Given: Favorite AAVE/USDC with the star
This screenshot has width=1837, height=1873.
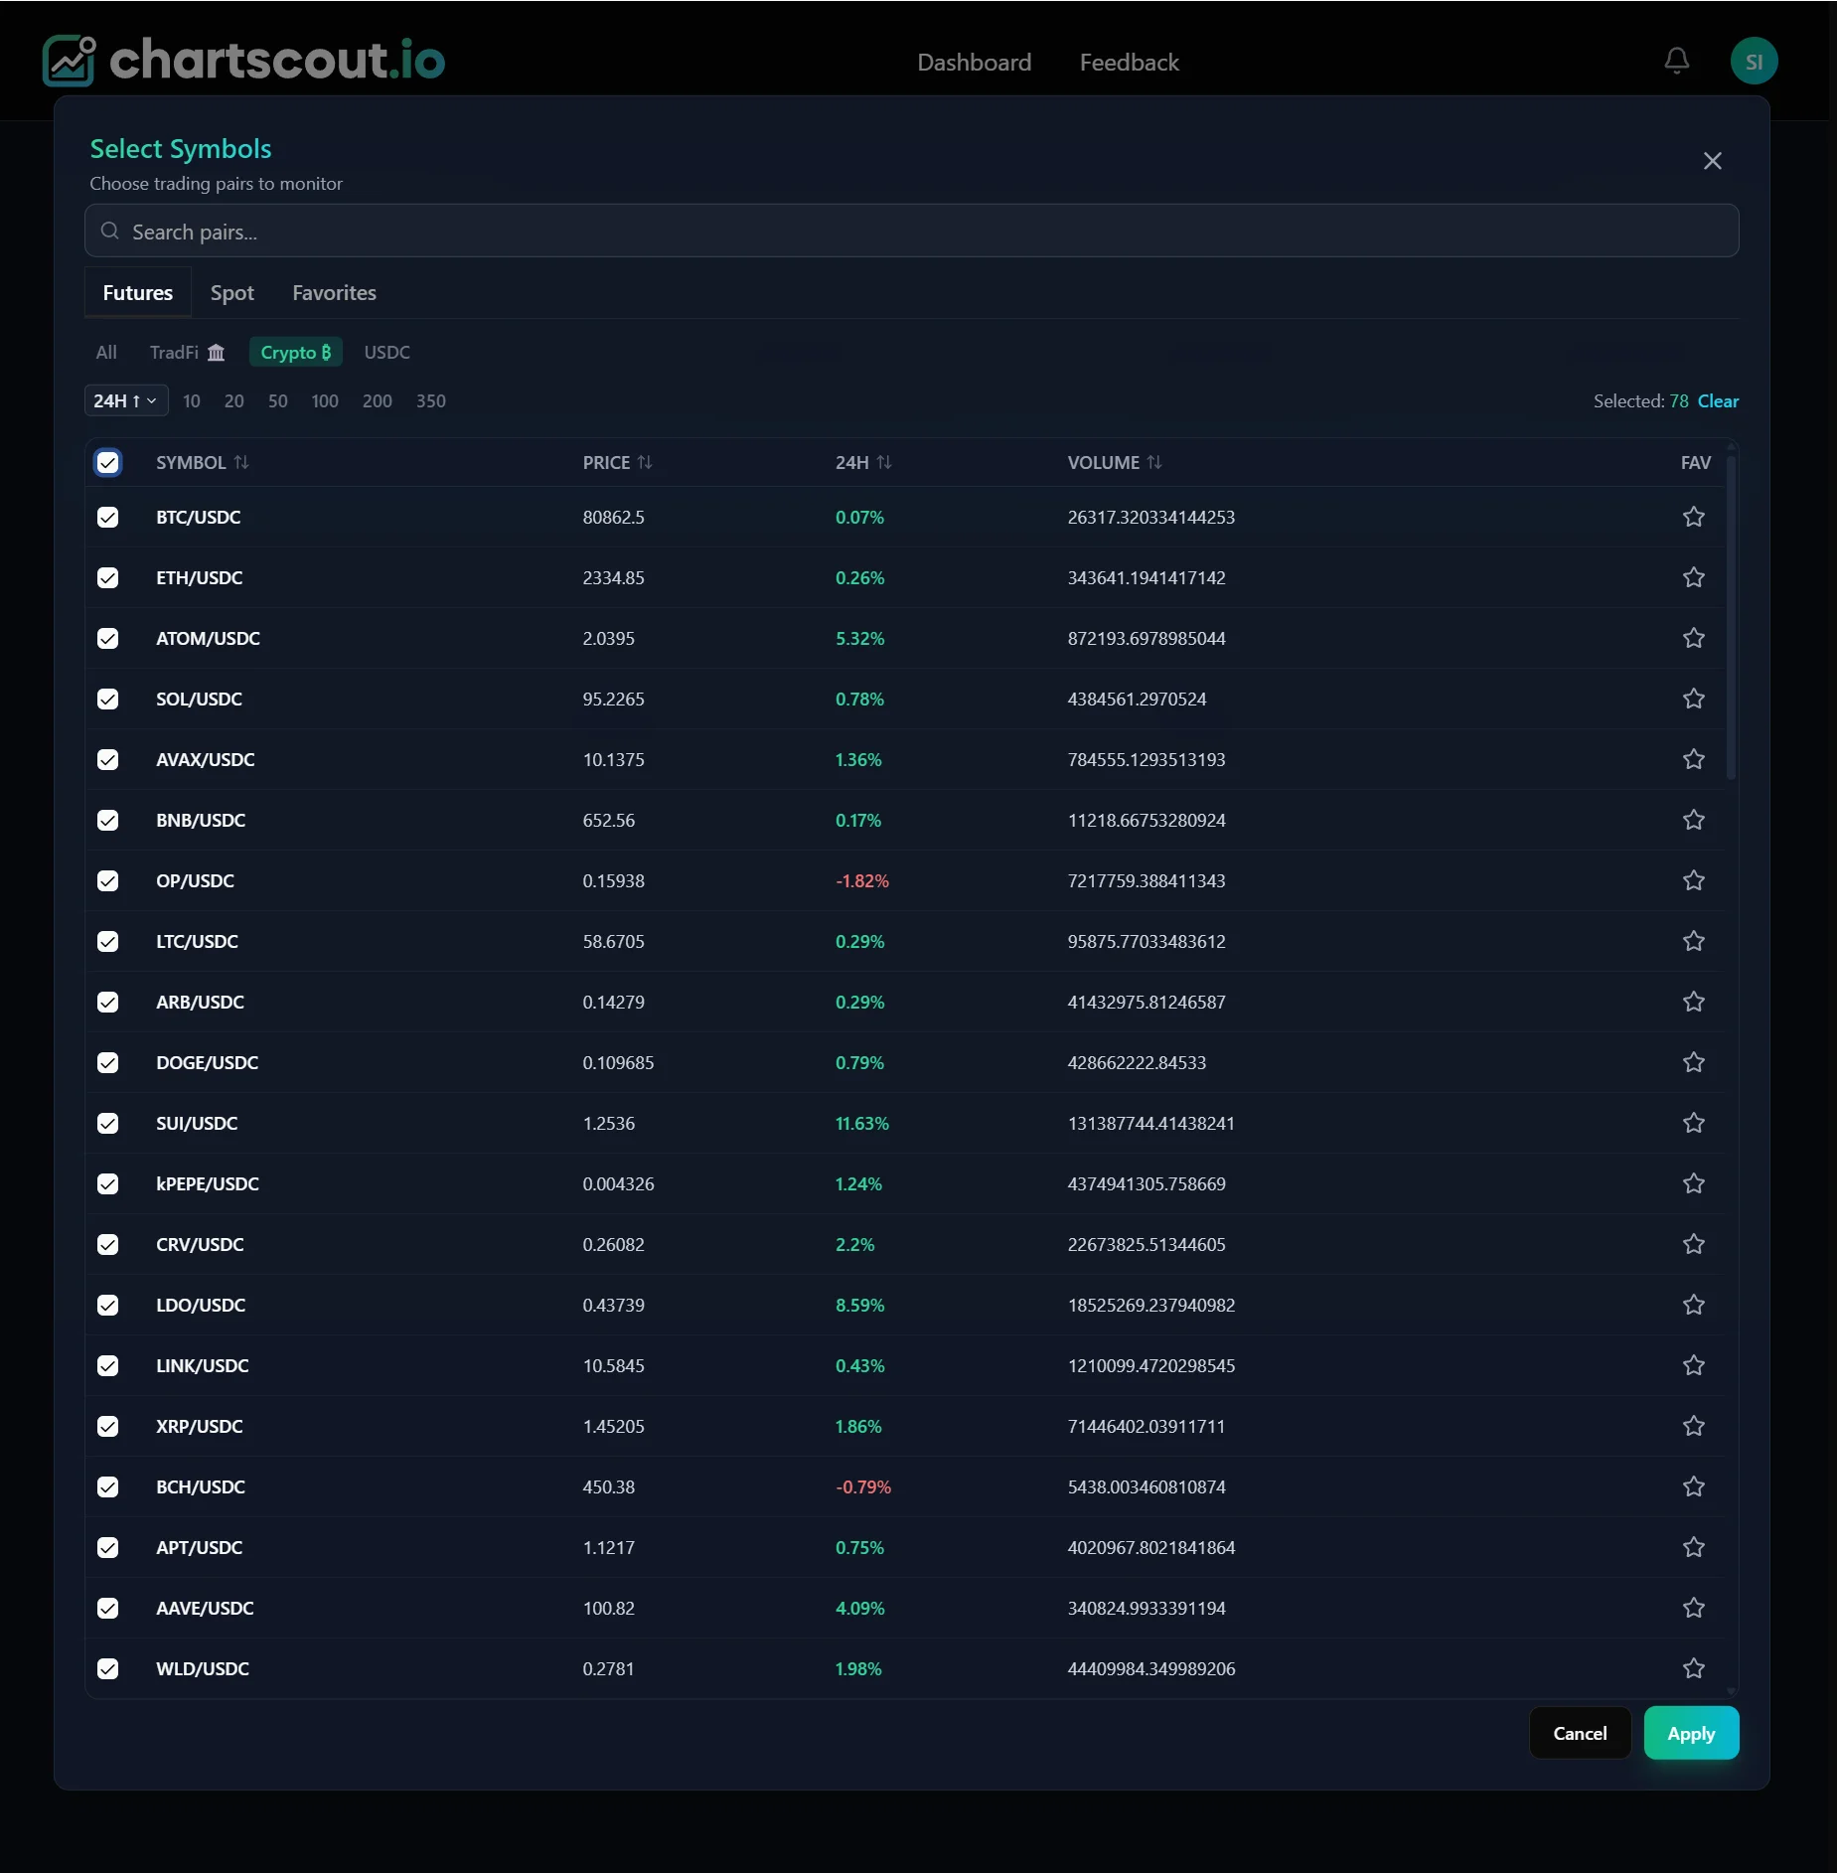Looking at the screenshot, I should tap(1694, 1608).
